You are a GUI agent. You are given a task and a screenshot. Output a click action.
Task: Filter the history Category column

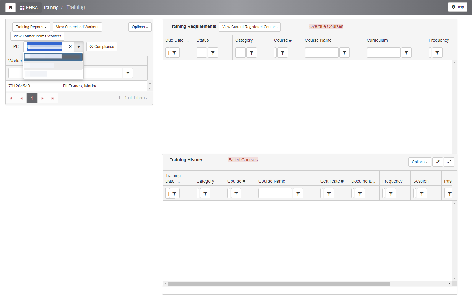point(205,193)
